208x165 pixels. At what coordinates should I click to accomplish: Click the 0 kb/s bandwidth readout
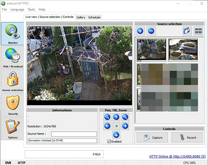97,154
